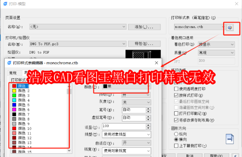Screen dimensions: 242x157
Task: Click the 帮助 help button
Action: 217,155
